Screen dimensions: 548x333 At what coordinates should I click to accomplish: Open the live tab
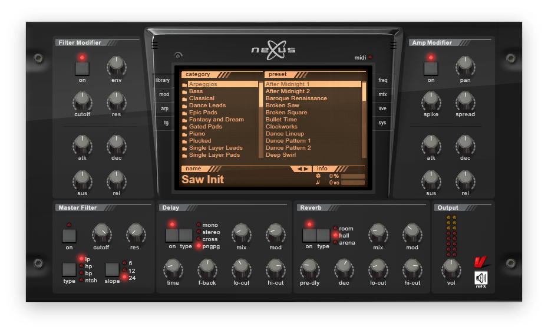point(382,108)
